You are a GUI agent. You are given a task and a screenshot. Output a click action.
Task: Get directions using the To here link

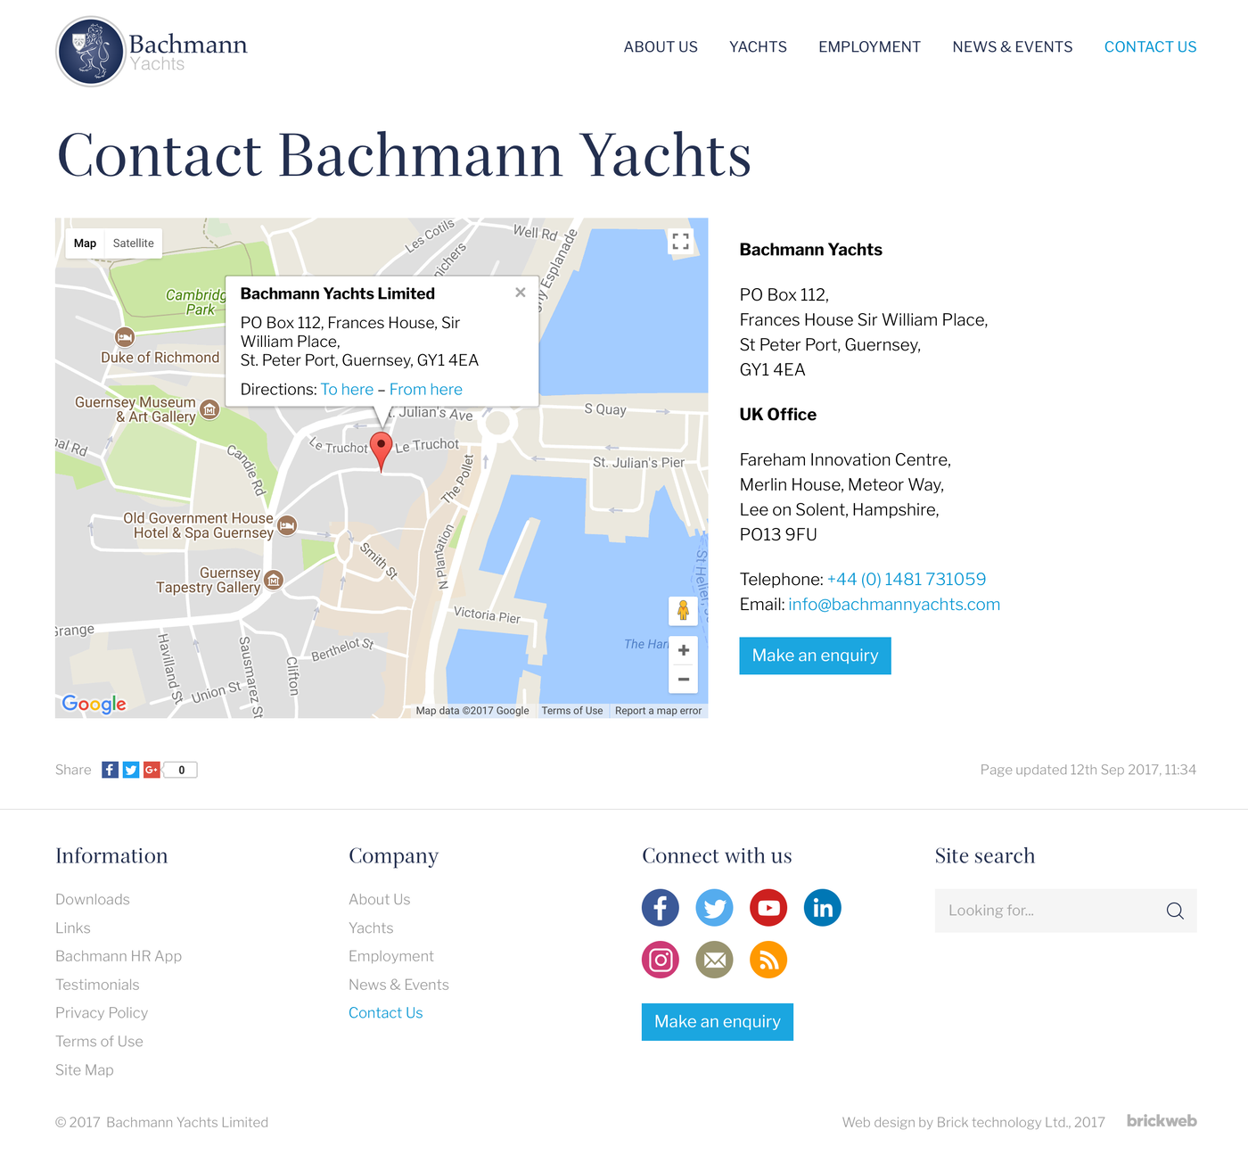click(347, 390)
